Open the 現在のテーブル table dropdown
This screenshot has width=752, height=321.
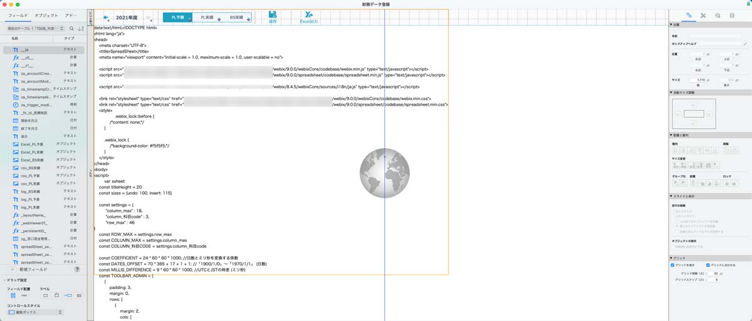coord(34,28)
